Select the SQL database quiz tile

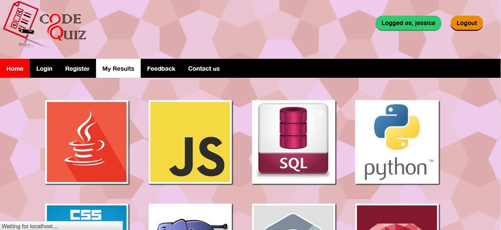[x=294, y=142]
